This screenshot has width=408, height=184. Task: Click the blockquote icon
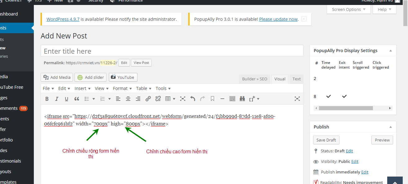coord(77,99)
